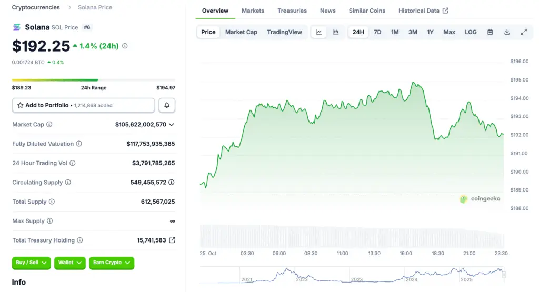The image size is (539, 292).
Task: Expand the Market Cap details chevron
Action: pyautogui.click(x=172, y=125)
